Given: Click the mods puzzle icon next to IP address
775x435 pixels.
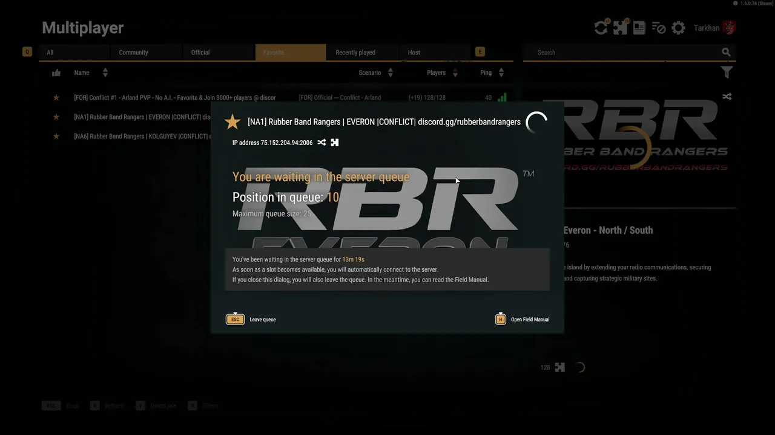Looking at the screenshot, I should coord(334,143).
